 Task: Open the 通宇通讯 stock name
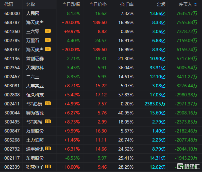(x=35, y=149)
